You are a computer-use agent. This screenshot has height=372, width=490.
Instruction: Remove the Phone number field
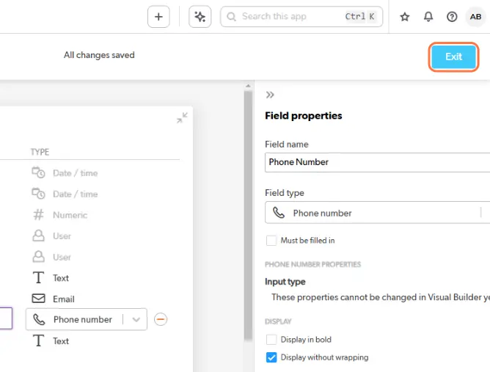tap(161, 319)
